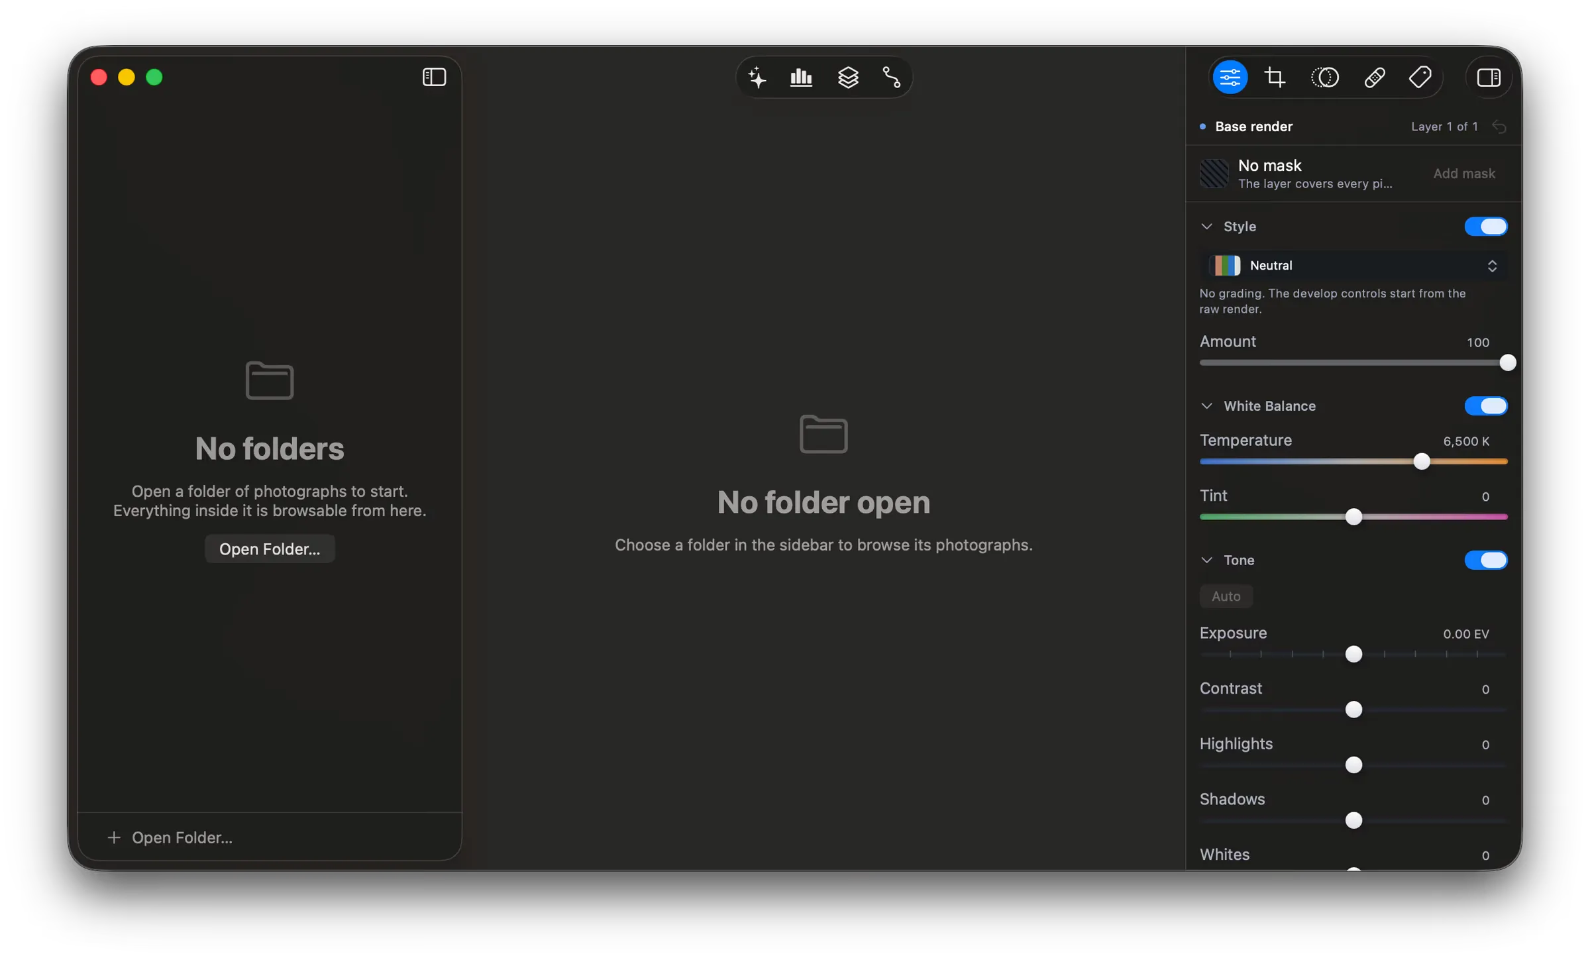The width and height of the screenshot is (1590, 960).
Task: Click the Tint value 0
Action: pos(1485,497)
